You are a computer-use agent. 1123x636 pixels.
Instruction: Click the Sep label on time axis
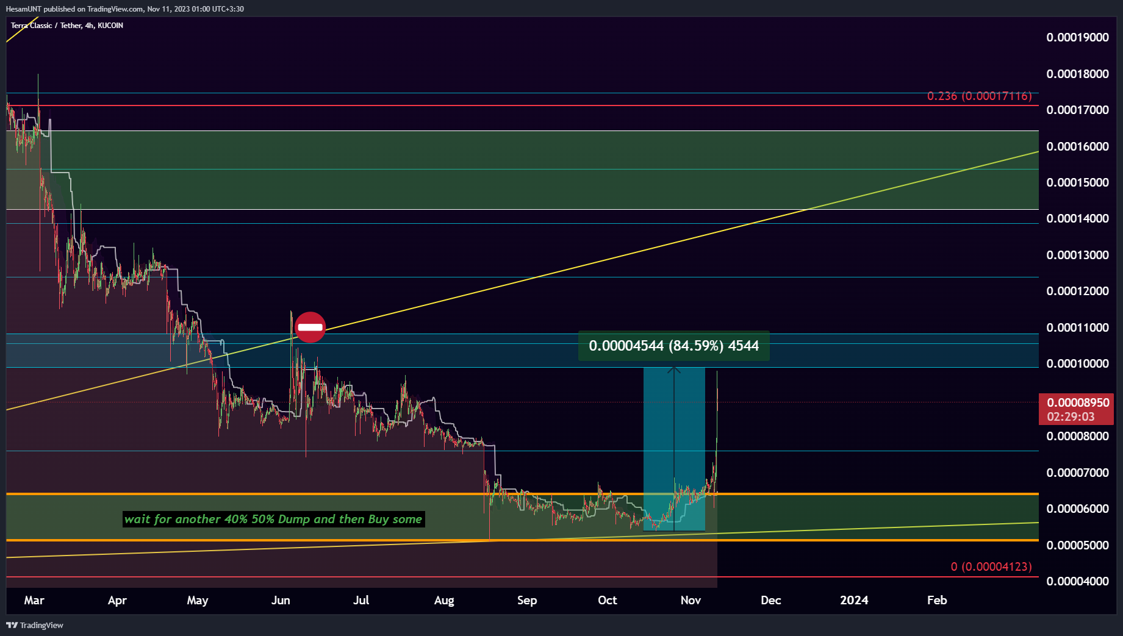(527, 600)
